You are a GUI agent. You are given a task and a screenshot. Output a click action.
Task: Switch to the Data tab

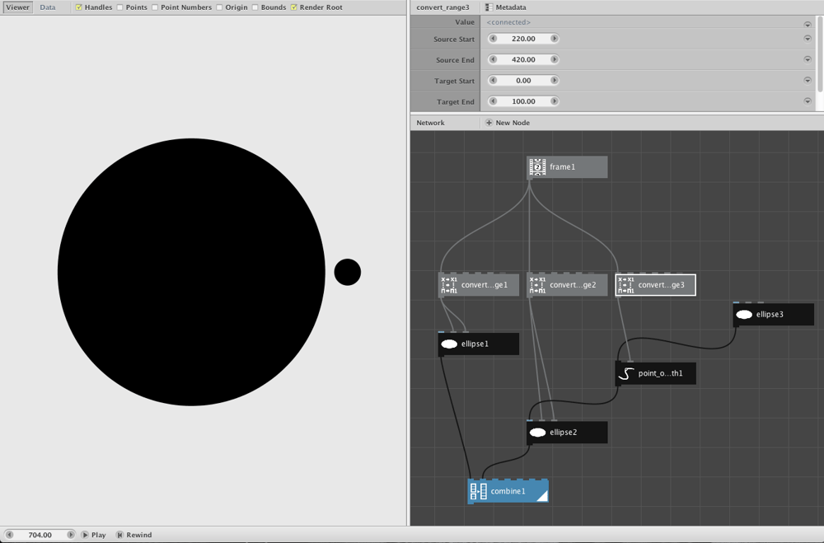click(47, 7)
